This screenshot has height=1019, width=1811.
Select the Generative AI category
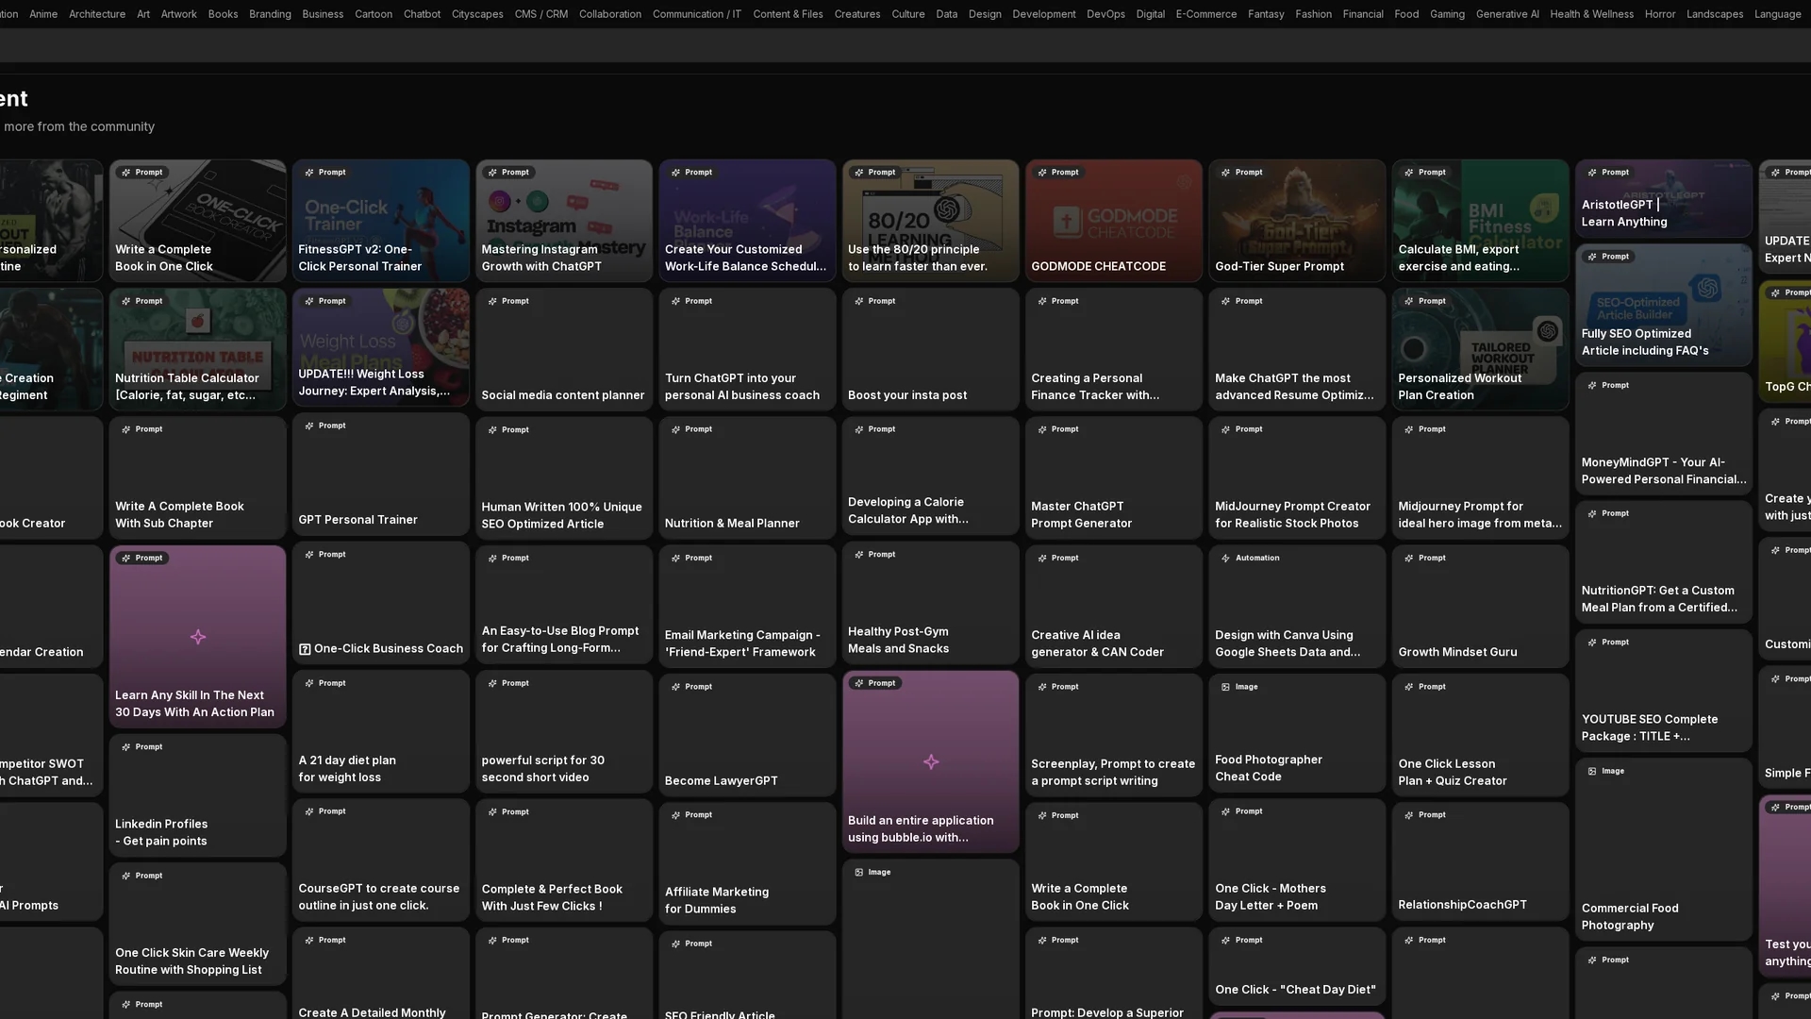click(1506, 14)
